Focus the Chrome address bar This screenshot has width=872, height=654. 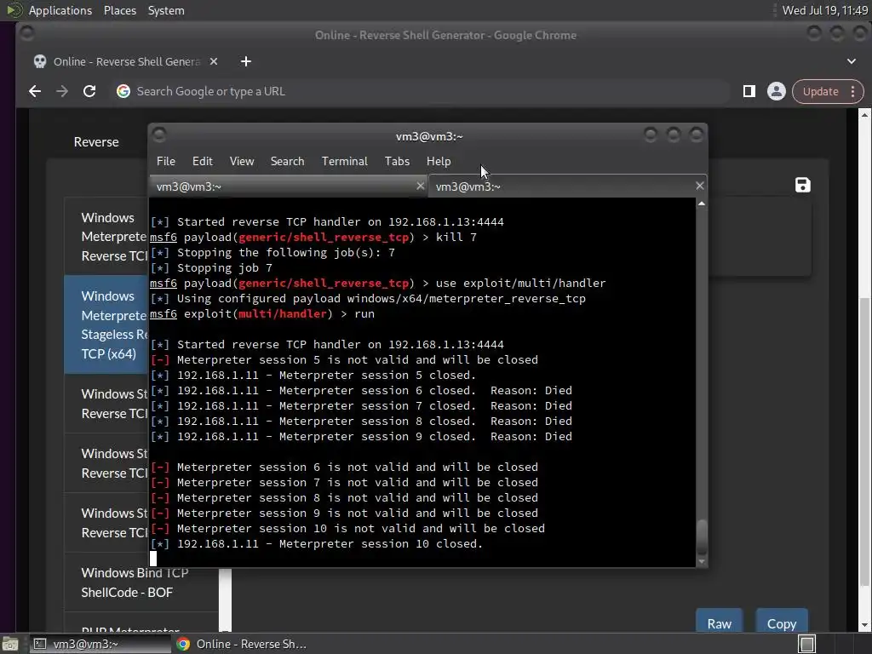pos(422,91)
